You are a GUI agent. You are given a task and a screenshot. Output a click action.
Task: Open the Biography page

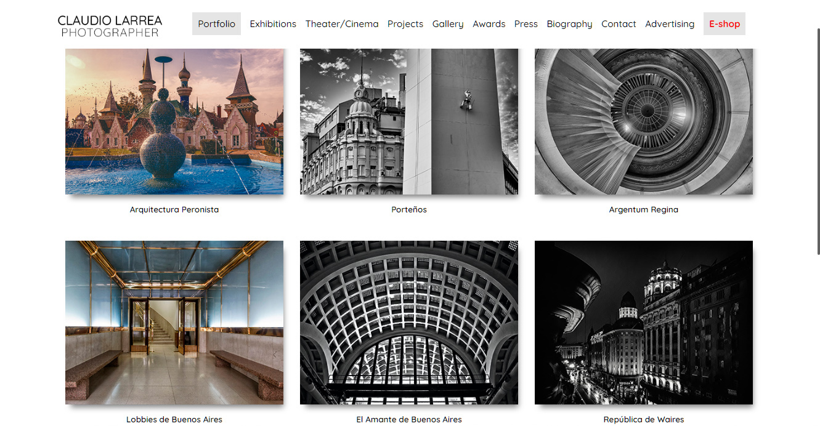point(570,24)
